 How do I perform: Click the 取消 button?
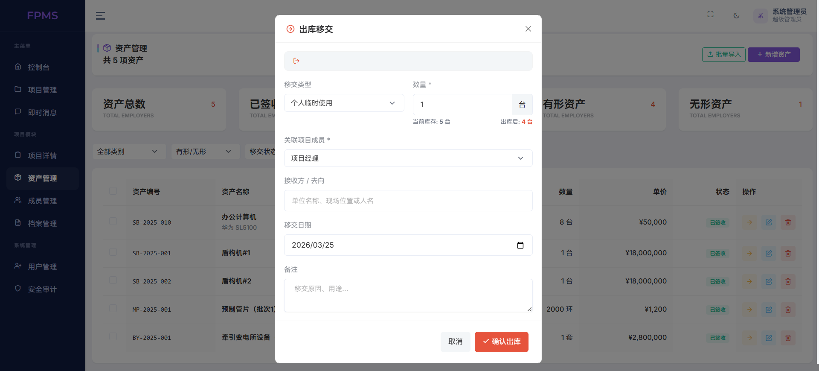455,342
